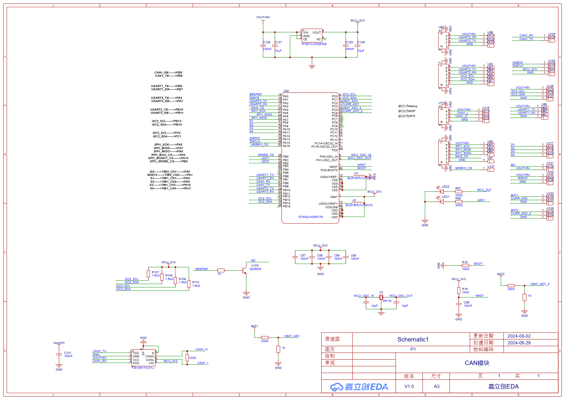Select resistor R57 220Ω

click(x=458, y=191)
